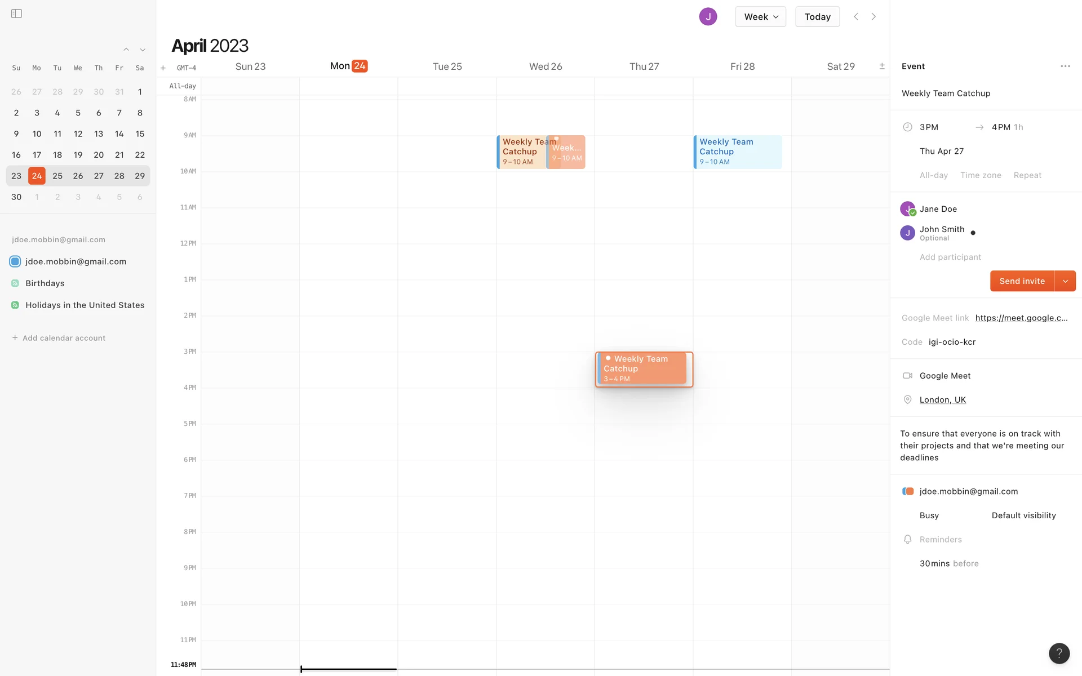Toggle the sidebar panel icon
1082x676 pixels.
pos(16,14)
